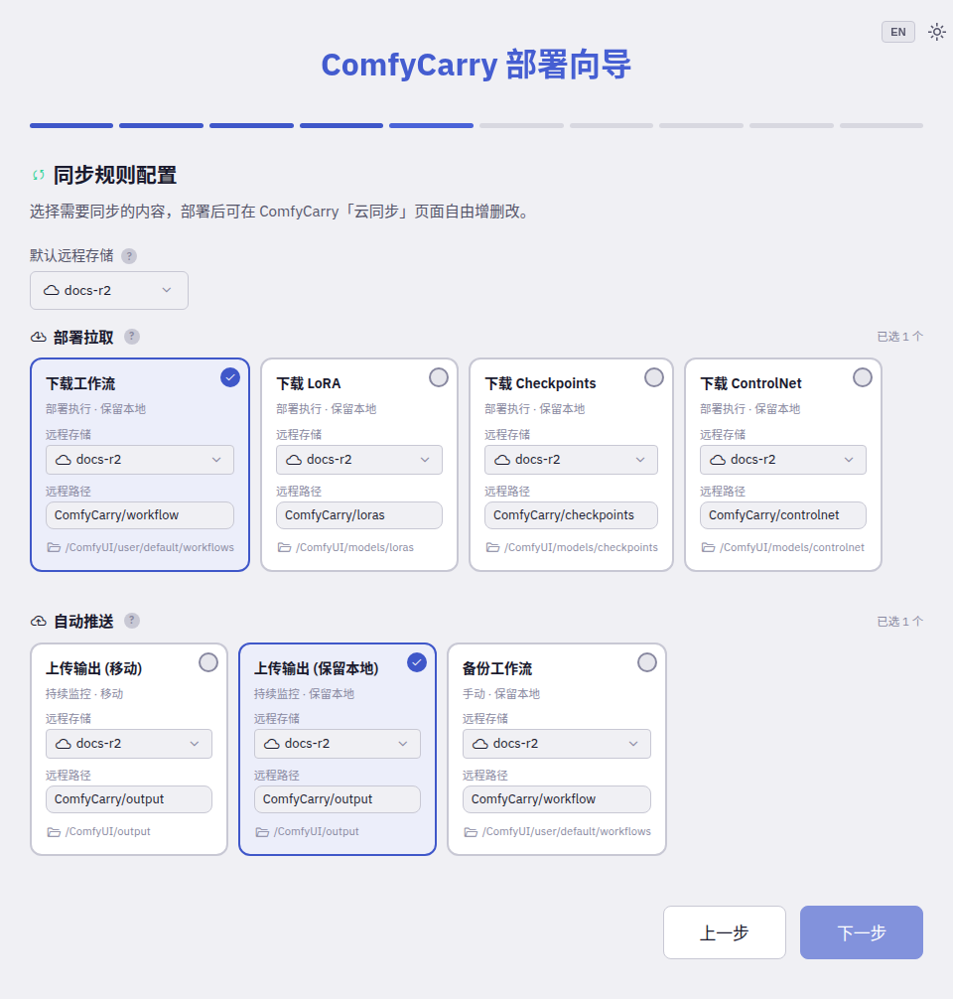Click help icon next to 自动推送
953x999 pixels.
pyautogui.click(x=132, y=621)
